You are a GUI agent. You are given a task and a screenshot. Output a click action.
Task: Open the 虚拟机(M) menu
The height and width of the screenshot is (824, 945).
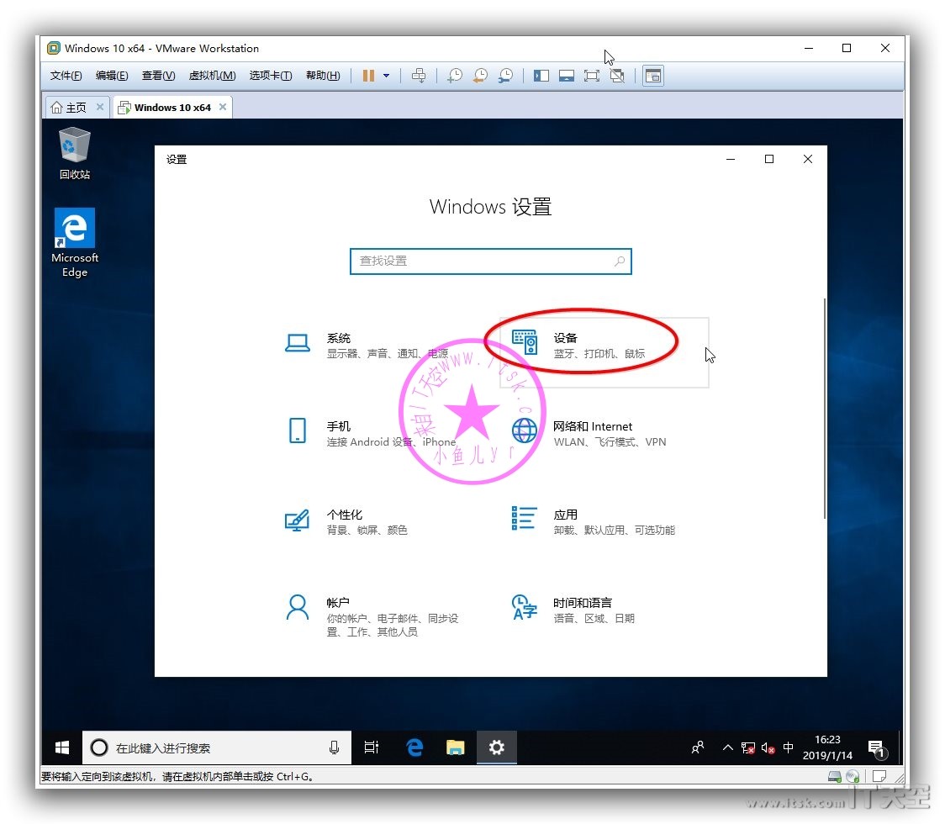(212, 76)
